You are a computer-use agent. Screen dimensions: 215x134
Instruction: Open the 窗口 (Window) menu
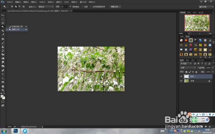coord(83,2)
